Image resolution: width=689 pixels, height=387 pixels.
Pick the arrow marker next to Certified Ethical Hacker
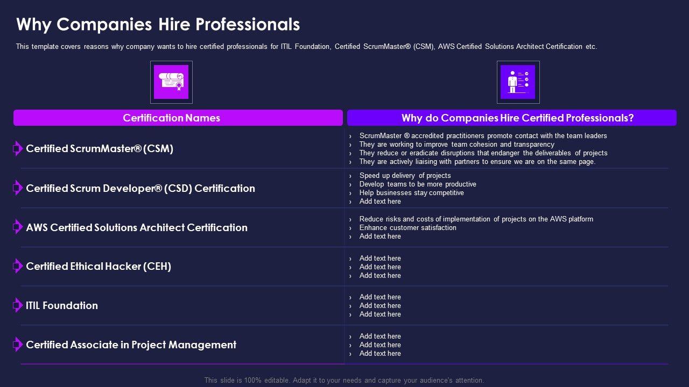18,266
